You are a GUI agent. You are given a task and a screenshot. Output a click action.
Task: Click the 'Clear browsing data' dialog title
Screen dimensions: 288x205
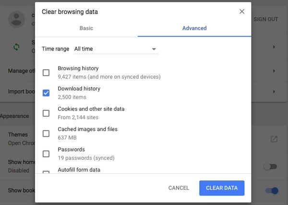[70, 12]
